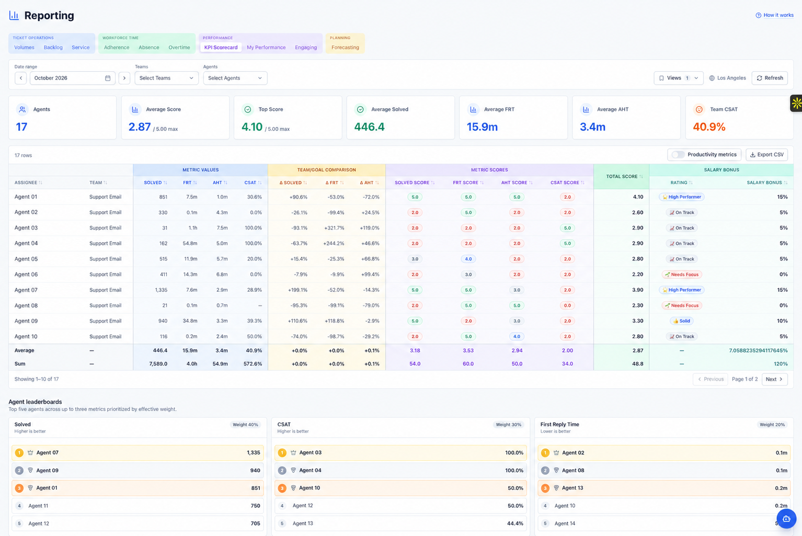Click the calendar icon in date range field

pyautogui.click(x=108, y=78)
